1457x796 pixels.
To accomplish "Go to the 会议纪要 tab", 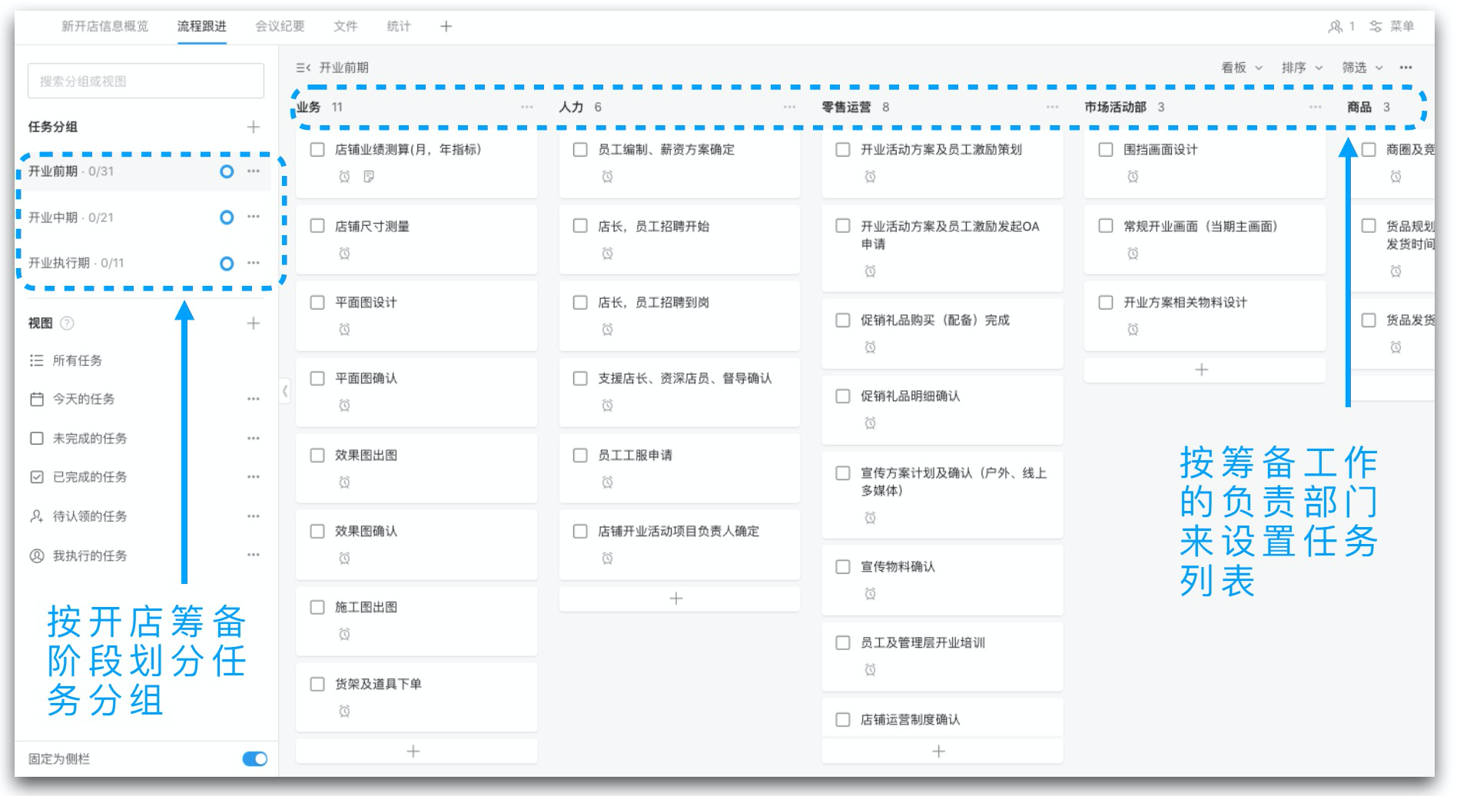I will [280, 26].
